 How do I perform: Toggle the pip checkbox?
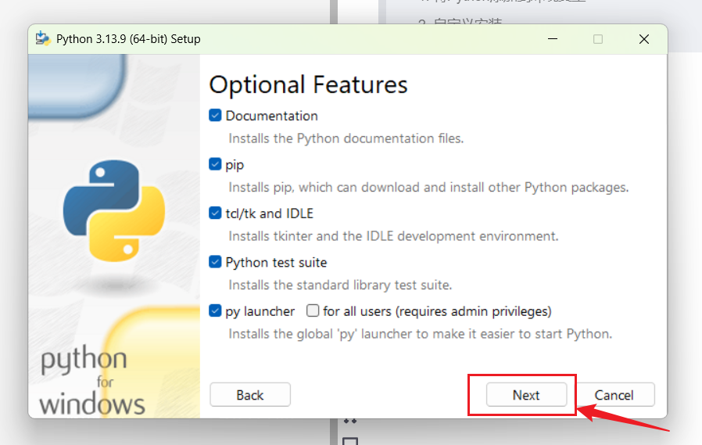click(x=215, y=164)
